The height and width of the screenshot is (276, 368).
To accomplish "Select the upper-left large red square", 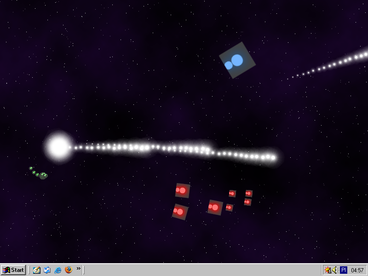I will [182, 190].
